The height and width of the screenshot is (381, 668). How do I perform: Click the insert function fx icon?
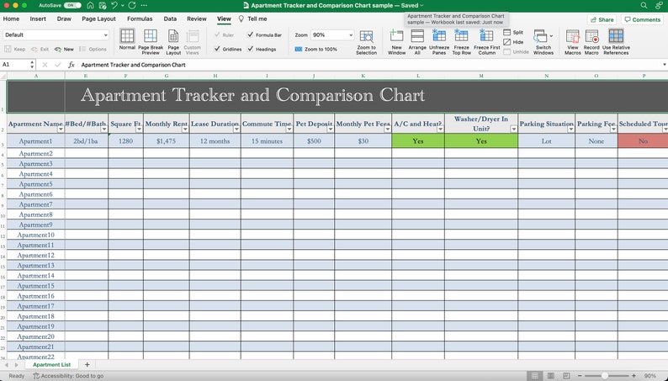(72, 65)
